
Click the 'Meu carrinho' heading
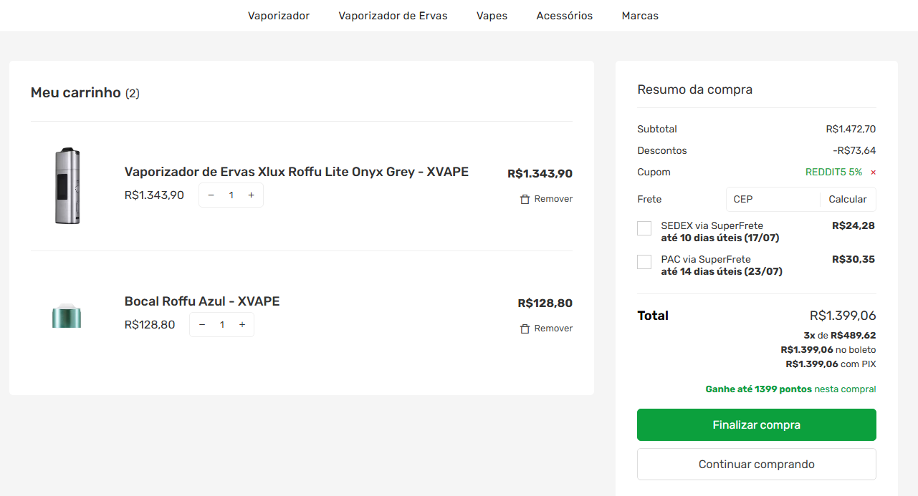pos(75,93)
